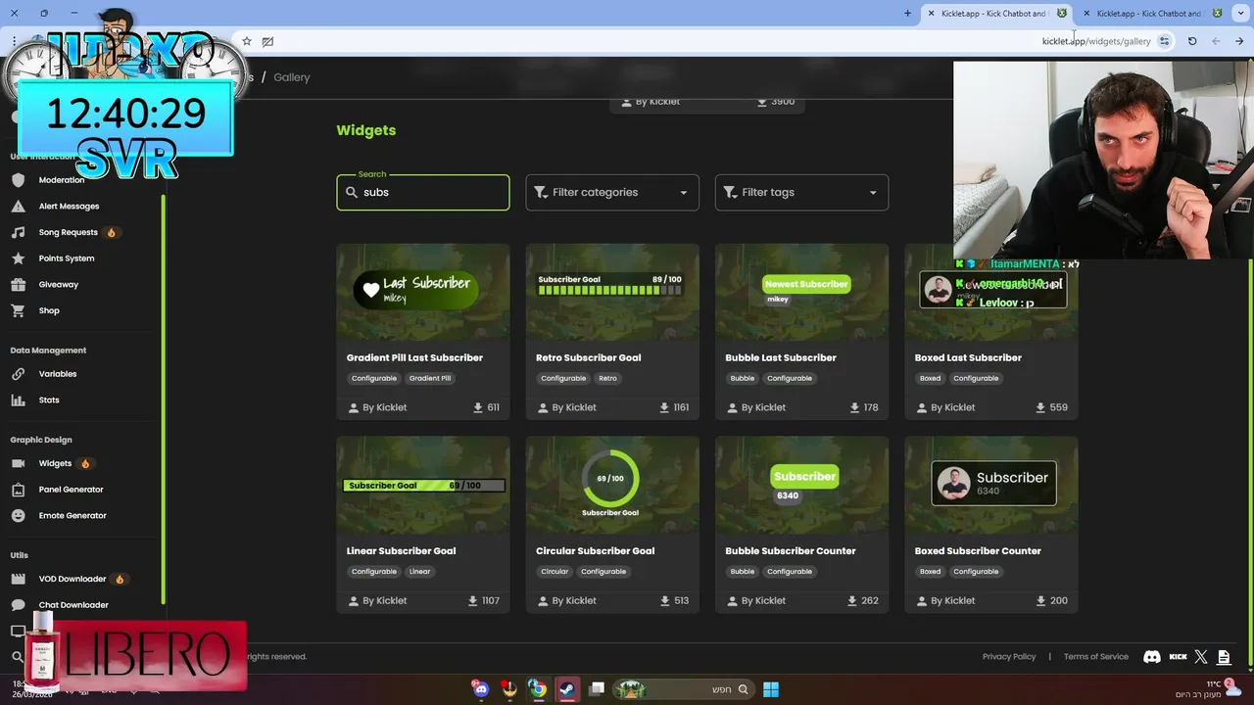The height and width of the screenshot is (705, 1254).
Task: Open the Chat Downloader bubble icon
Action: (18, 605)
